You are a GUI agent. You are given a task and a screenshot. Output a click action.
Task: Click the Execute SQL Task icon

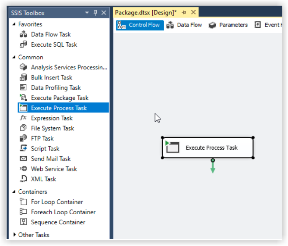click(x=23, y=44)
